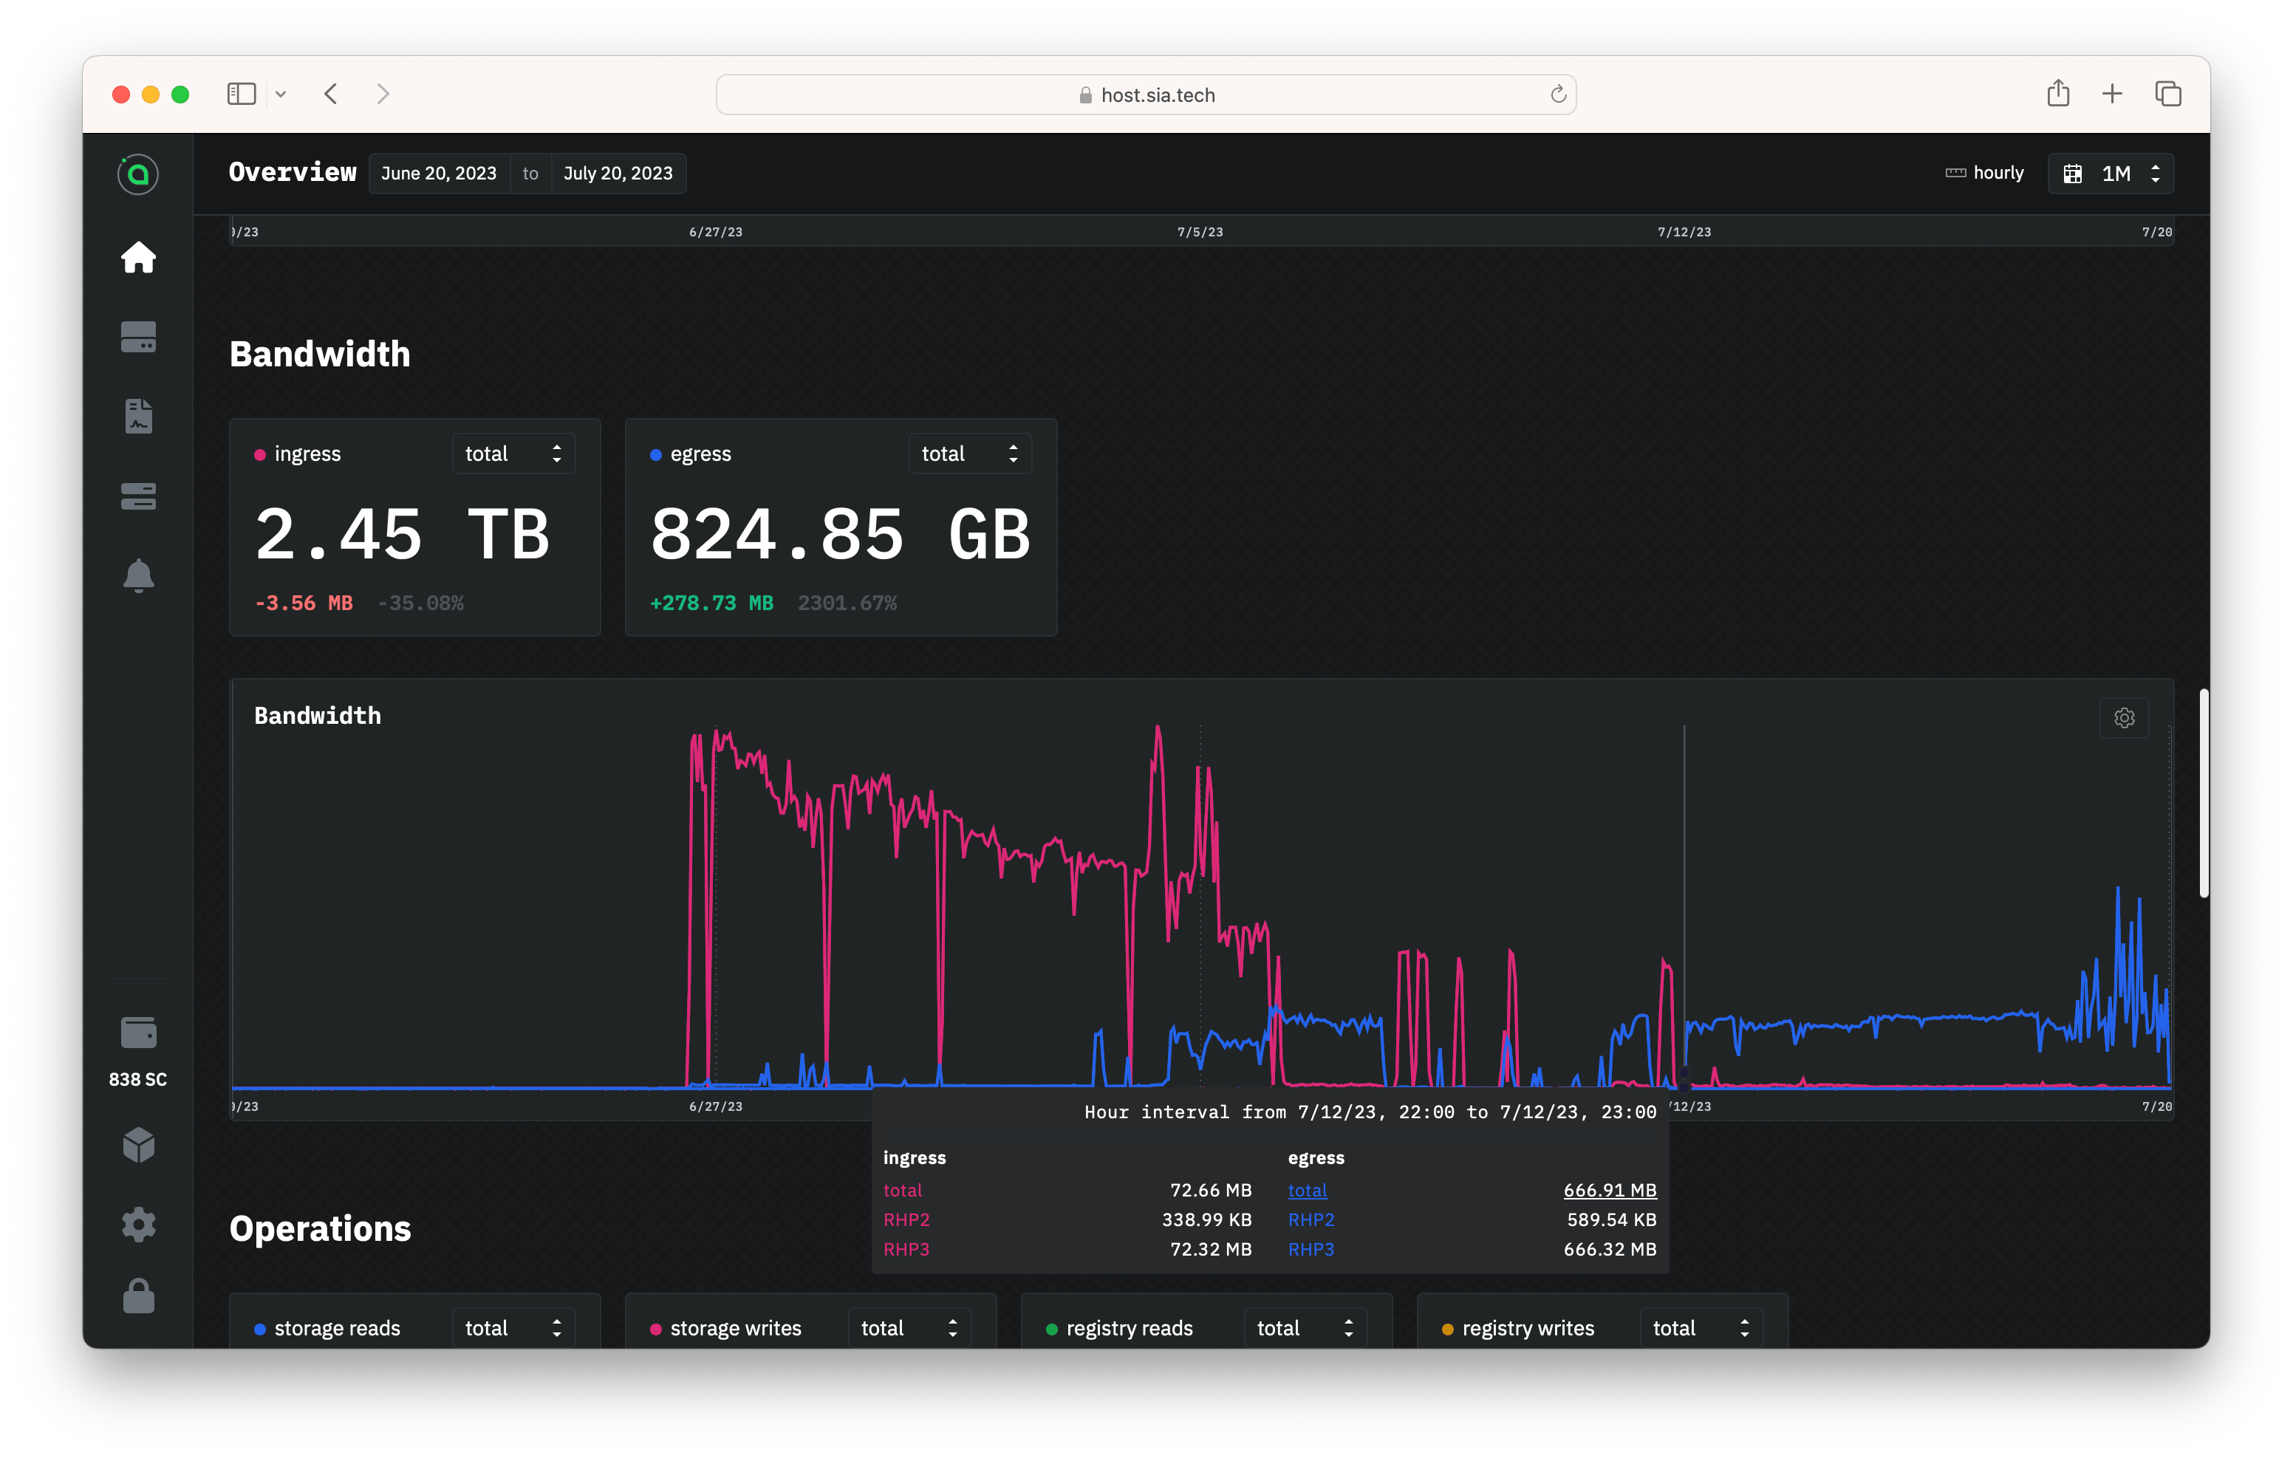
Task: Click the browser sidebar toggle icon
Action: click(x=241, y=93)
